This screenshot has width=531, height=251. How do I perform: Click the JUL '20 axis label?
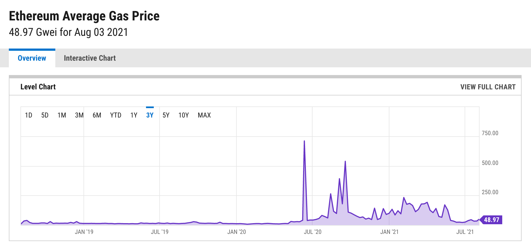[313, 232]
